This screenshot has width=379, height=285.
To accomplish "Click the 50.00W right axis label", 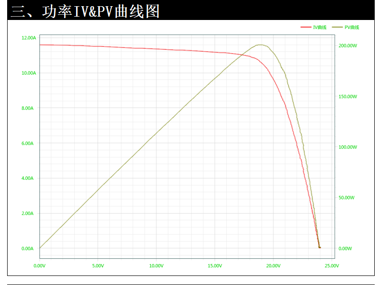I will pos(347,197).
